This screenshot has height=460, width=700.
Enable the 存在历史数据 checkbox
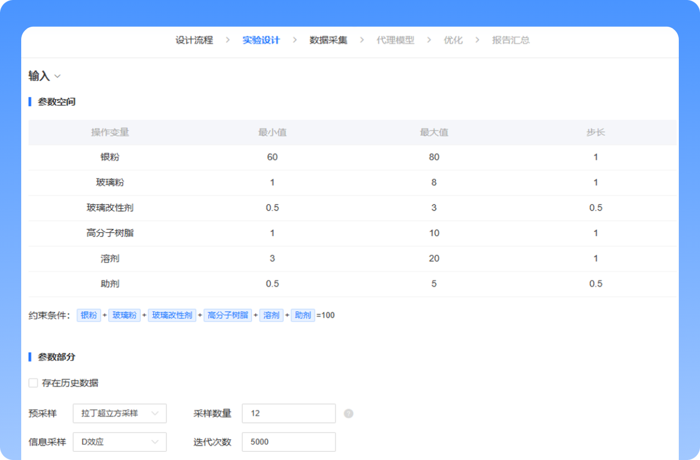pos(33,383)
